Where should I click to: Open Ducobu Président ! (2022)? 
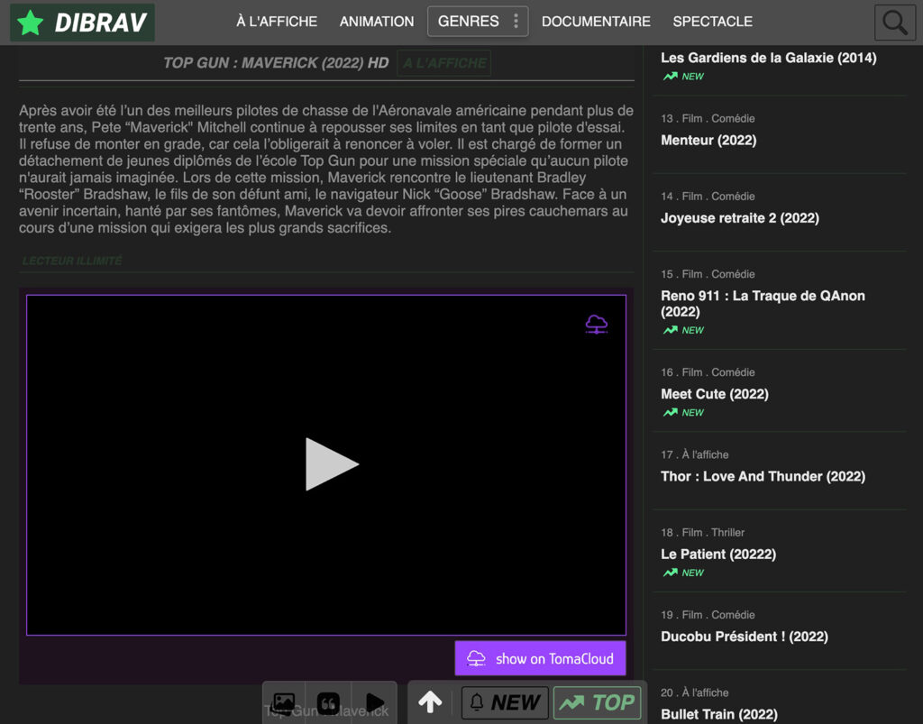click(744, 637)
